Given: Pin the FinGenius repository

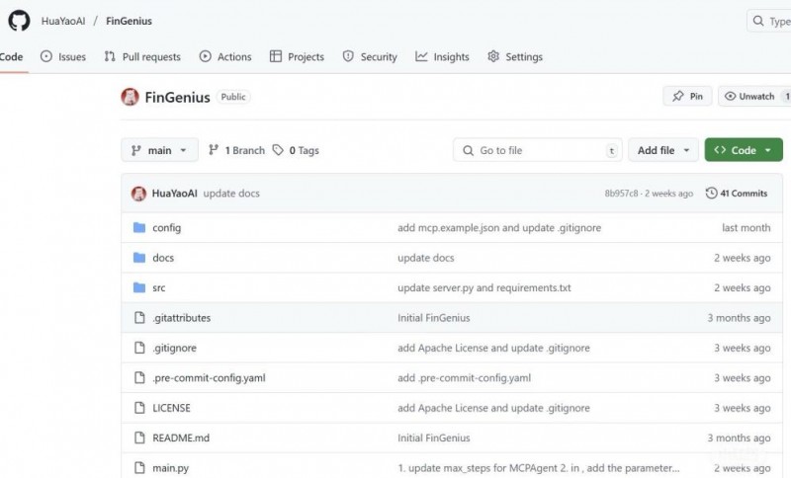Looking at the screenshot, I should coord(686,97).
